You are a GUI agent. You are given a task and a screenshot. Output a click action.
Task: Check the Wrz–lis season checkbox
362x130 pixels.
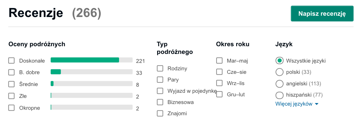tap(219, 83)
